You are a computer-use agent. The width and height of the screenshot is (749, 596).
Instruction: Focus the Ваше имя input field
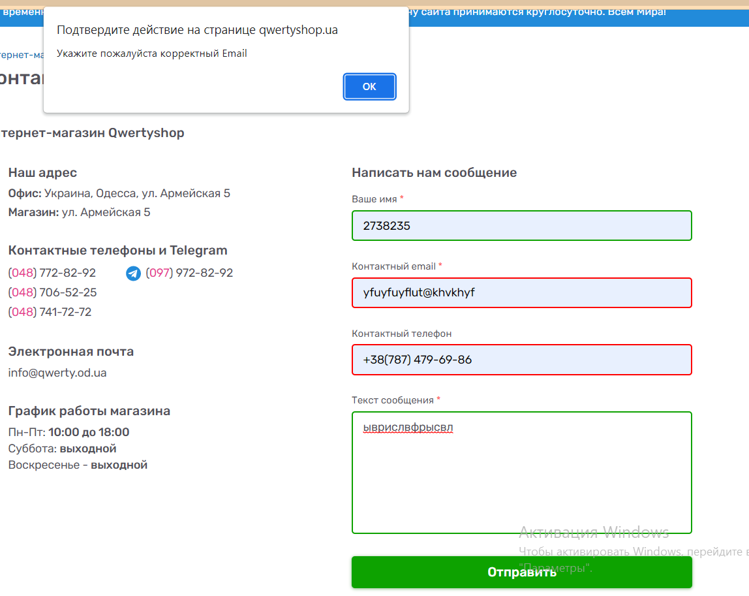522,226
